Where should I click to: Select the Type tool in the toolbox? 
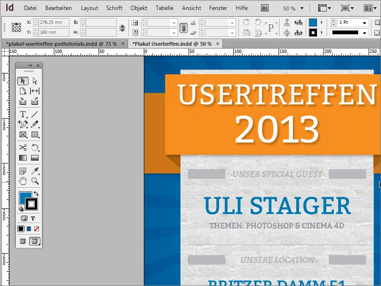(x=23, y=114)
